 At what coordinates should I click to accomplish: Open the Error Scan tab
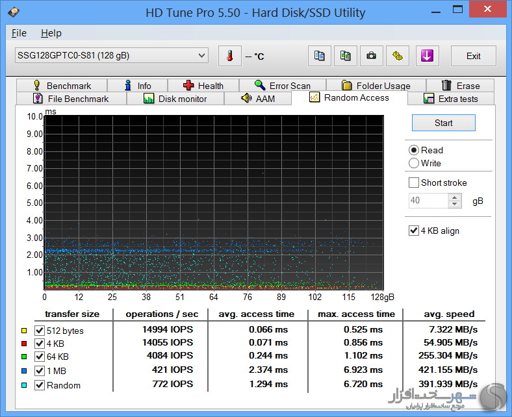click(282, 86)
